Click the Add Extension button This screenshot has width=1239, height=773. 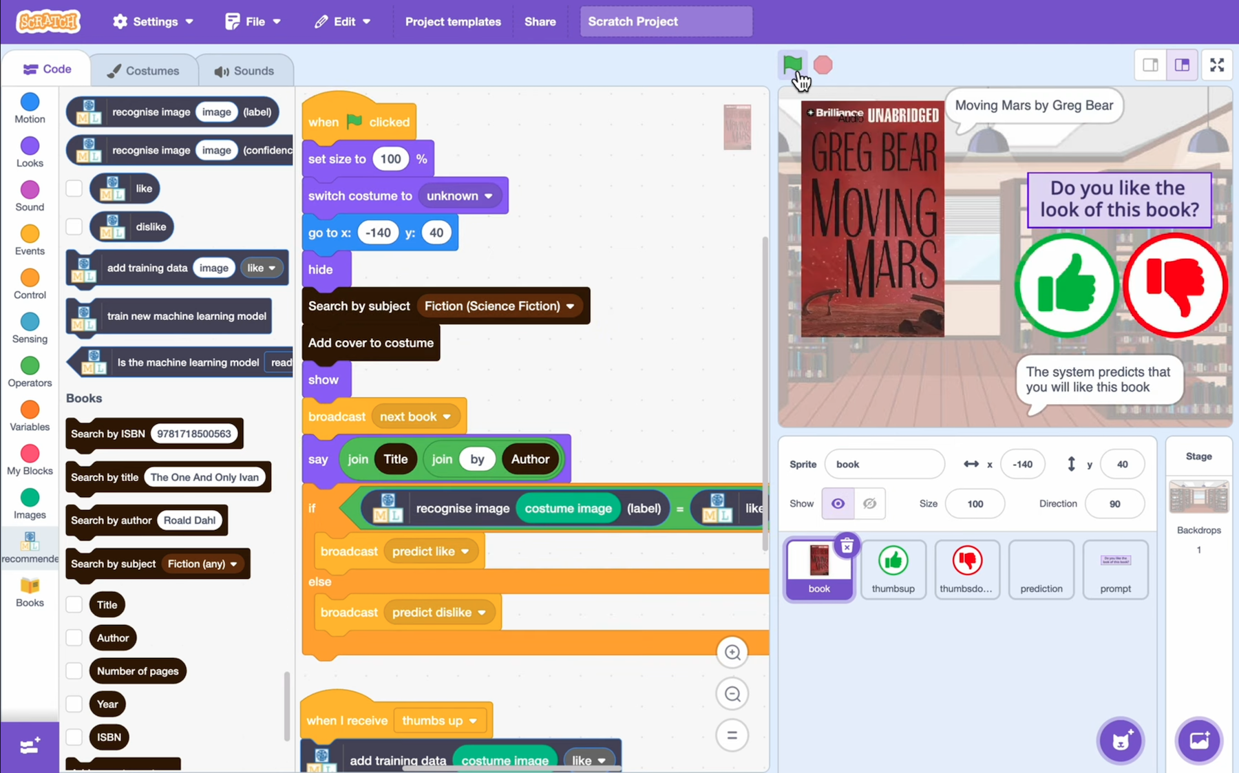(30, 746)
